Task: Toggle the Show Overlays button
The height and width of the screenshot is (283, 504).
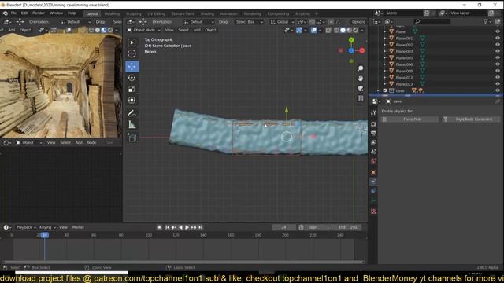Action: click(313, 30)
